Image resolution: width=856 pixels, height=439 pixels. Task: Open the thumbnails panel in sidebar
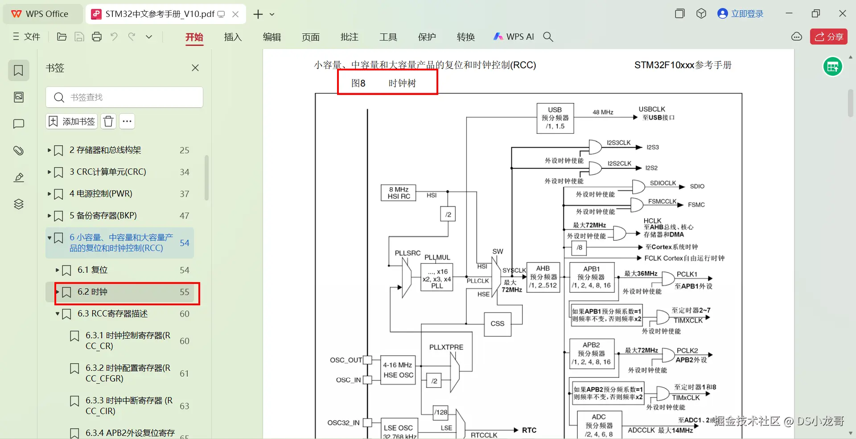coord(19,97)
